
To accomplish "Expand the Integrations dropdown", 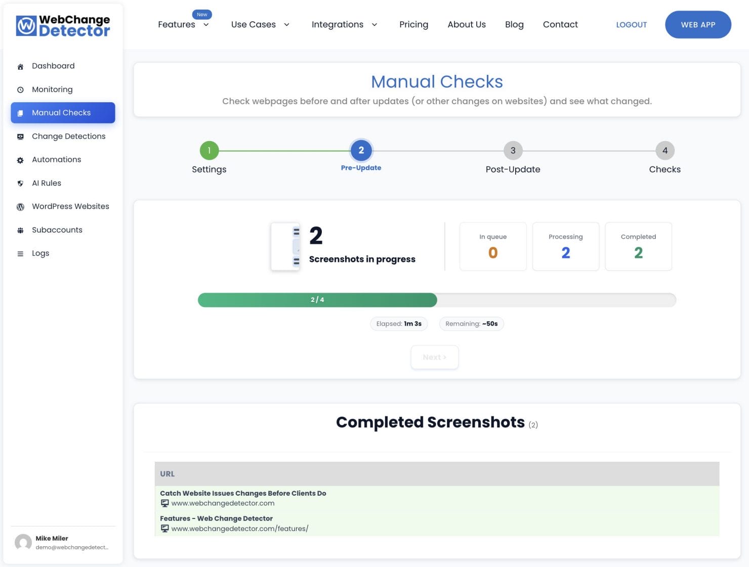I will pyautogui.click(x=345, y=24).
